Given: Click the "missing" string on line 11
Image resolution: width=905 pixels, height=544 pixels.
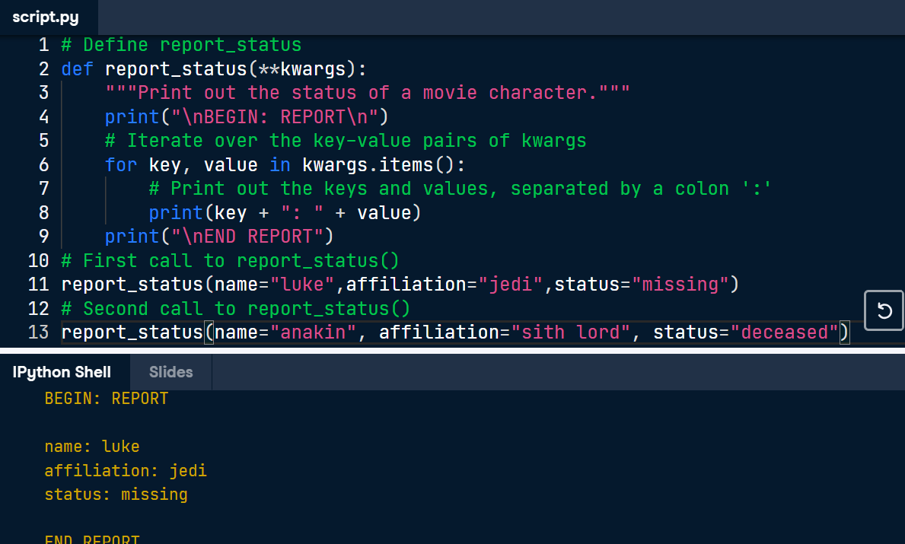Looking at the screenshot, I should [x=680, y=285].
